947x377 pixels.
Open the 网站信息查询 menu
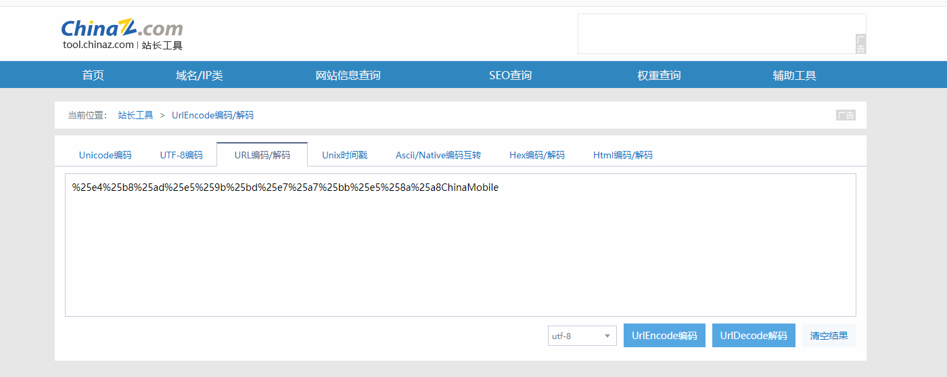coord(348,75)
